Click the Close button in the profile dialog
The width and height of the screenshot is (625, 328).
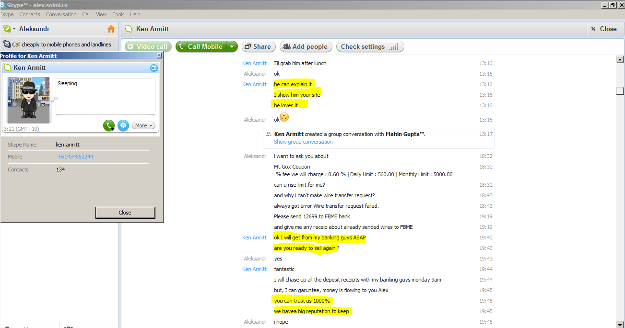[125, 213]
